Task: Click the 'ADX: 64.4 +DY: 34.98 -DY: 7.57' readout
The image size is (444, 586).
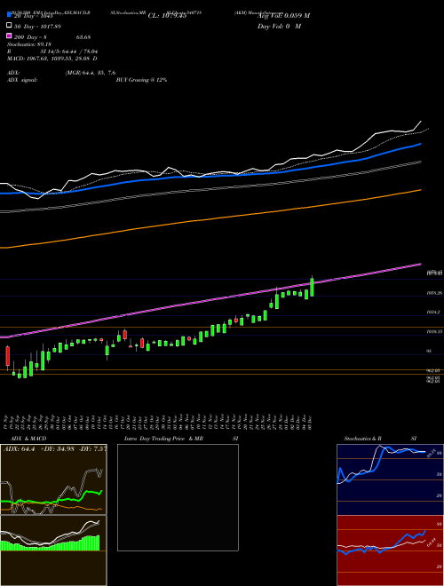Action: [x=55, y=449]
